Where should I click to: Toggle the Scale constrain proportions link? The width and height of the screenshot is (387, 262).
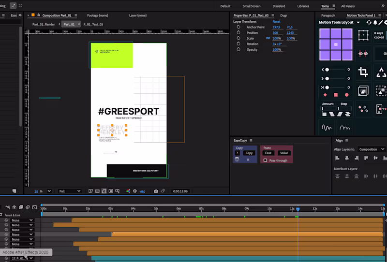[x=268, y=38]
